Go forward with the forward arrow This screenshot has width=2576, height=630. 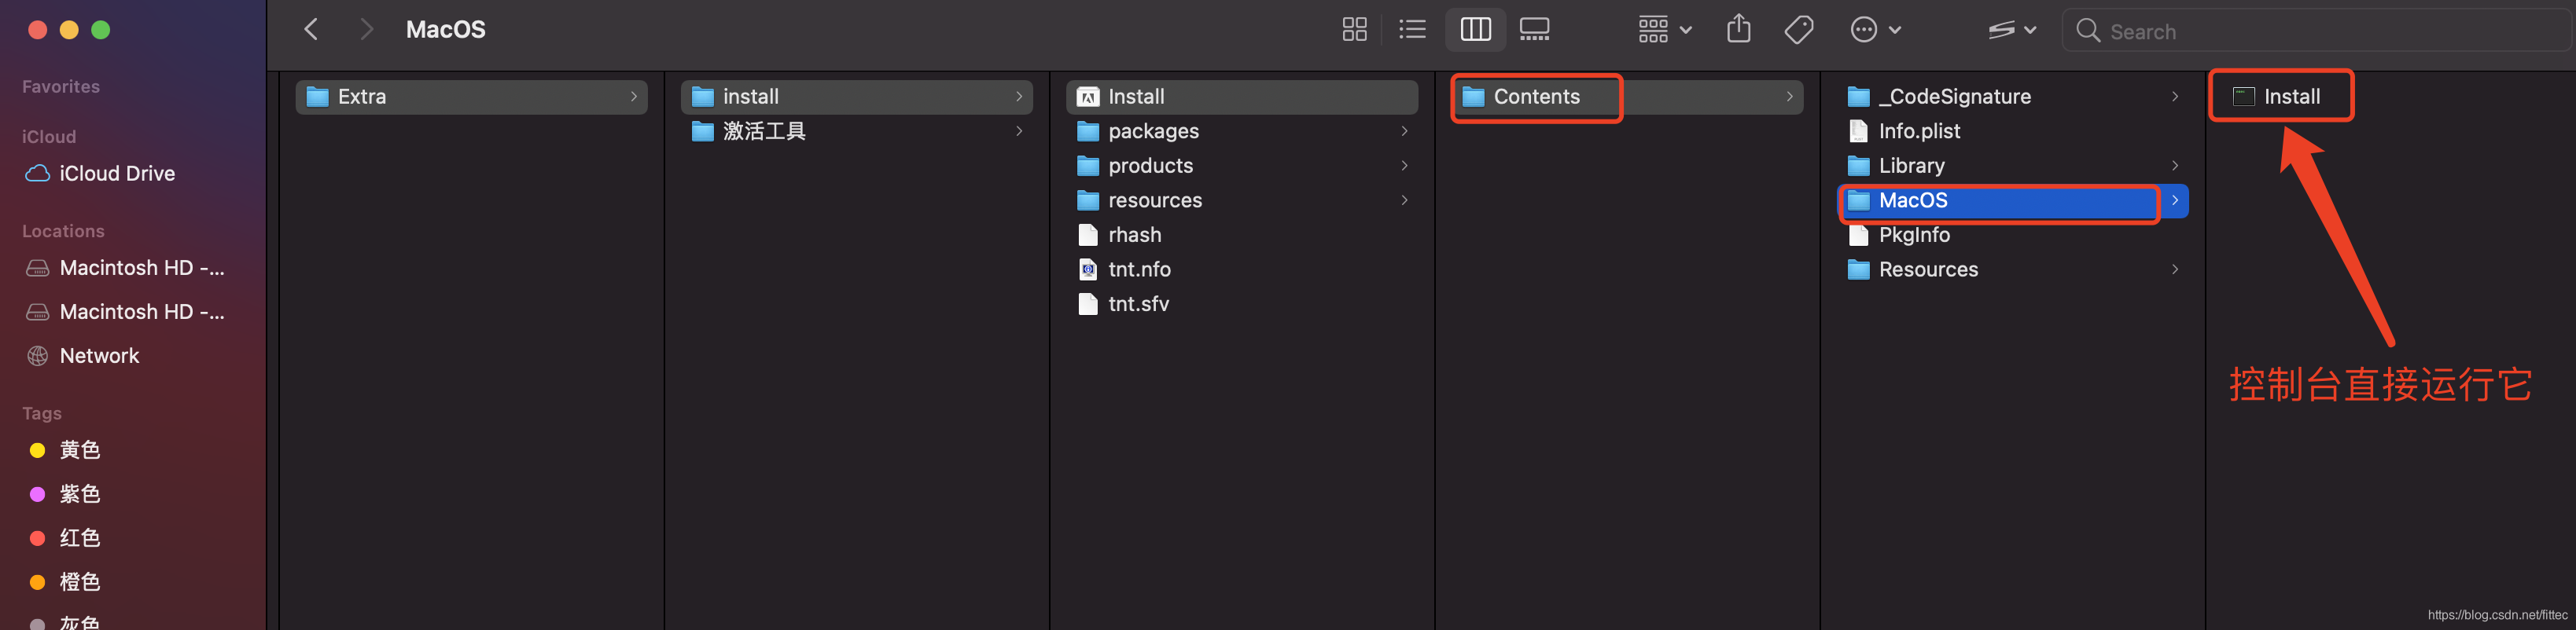click(x=367, y=30)
